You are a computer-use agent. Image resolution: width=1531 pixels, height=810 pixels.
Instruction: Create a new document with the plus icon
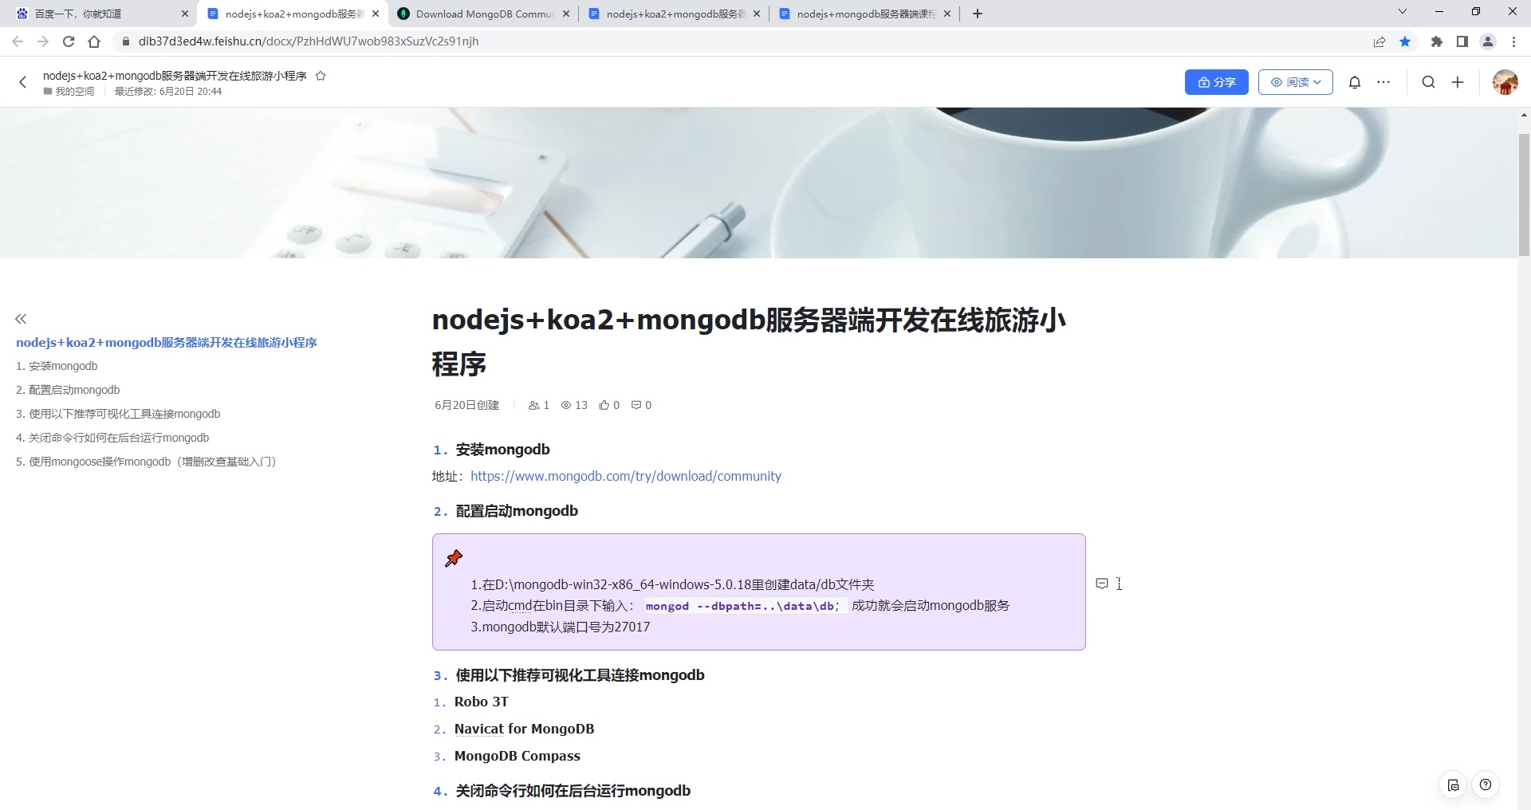tap(1458, 82)
